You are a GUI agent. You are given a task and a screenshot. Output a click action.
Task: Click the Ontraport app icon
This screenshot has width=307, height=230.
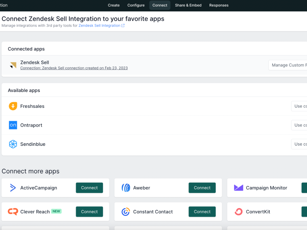13,125
